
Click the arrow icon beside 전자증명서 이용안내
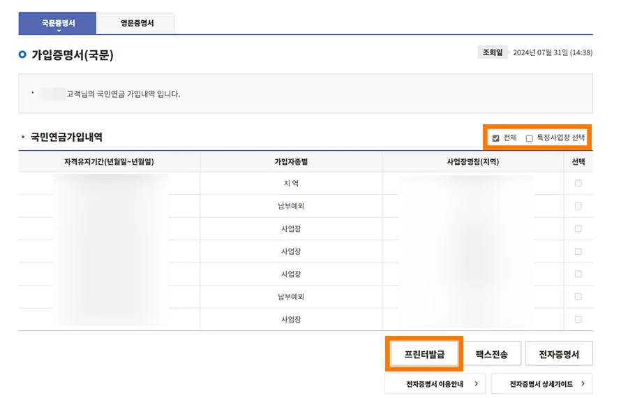(x=476, y=383)
